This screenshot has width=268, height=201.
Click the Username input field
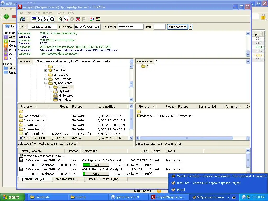pos(87,27)
